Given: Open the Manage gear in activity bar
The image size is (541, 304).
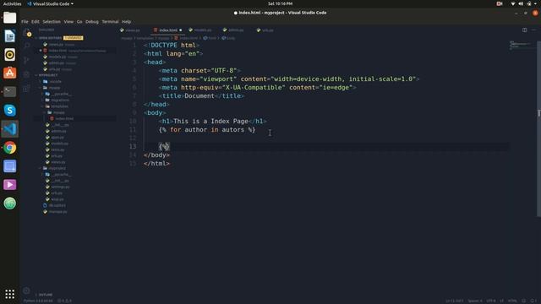Looking at the screenshot, I should point(26,290).
